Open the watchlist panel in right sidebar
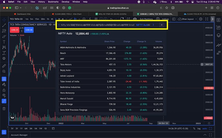This screenshot has width=222, height=138. coord(218,20)
